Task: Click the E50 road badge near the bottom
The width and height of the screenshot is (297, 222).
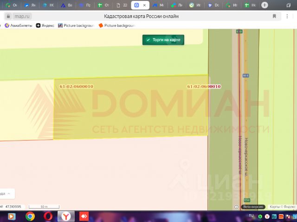Action: coord(247,200)
